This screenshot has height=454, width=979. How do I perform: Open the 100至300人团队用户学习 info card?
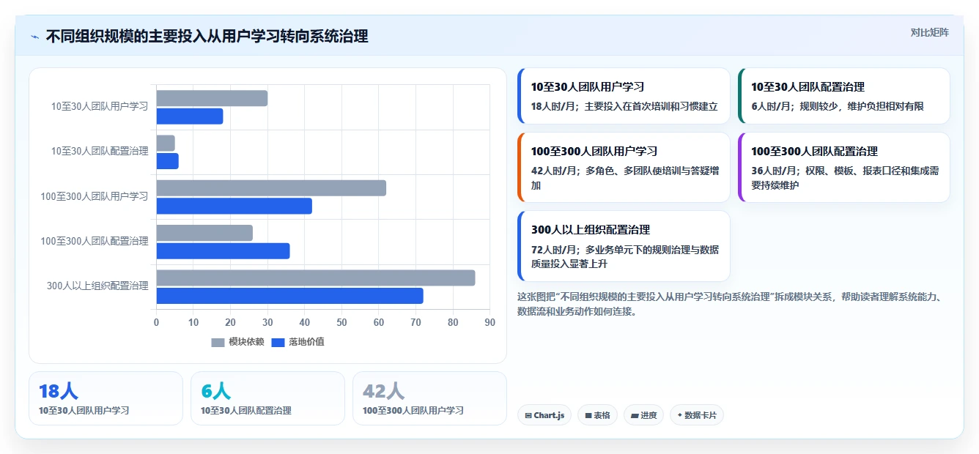pos(624,167)
